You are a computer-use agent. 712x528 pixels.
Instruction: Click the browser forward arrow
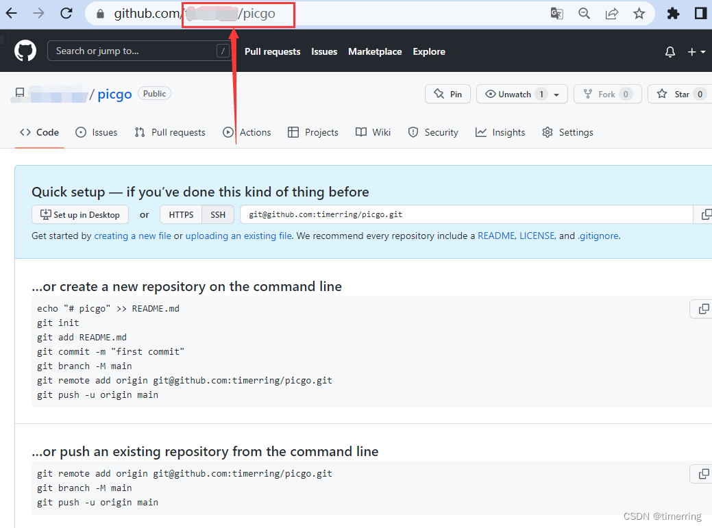click(39, 13)
